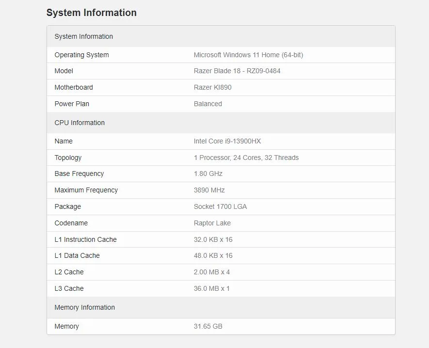Select 'Intel Core i9-13900HX' value
429x348 pixels.
click(x=227, y=141)
